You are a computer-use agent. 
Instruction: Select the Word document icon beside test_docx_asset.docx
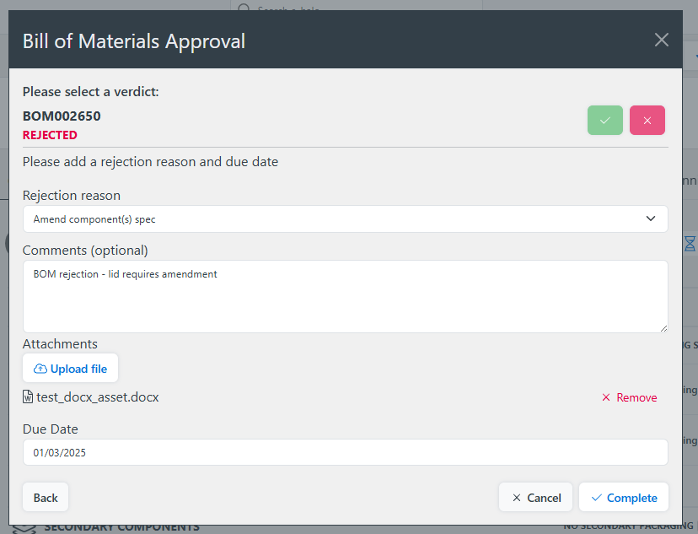point(26,396)
